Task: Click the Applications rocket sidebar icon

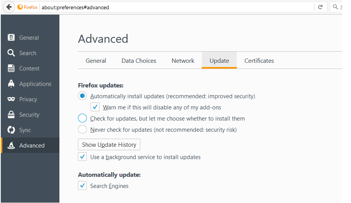Action: [11, 84]
